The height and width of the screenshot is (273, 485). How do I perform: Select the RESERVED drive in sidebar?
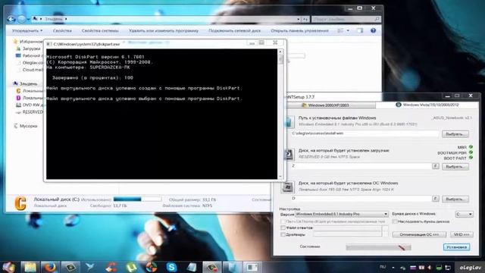click(x=30, y=112)
